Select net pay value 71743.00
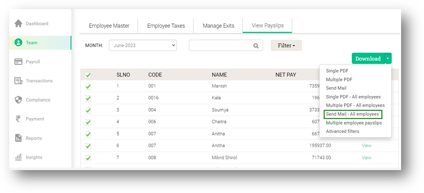This screenshot has width=424, height=193. tap(321, 158)
